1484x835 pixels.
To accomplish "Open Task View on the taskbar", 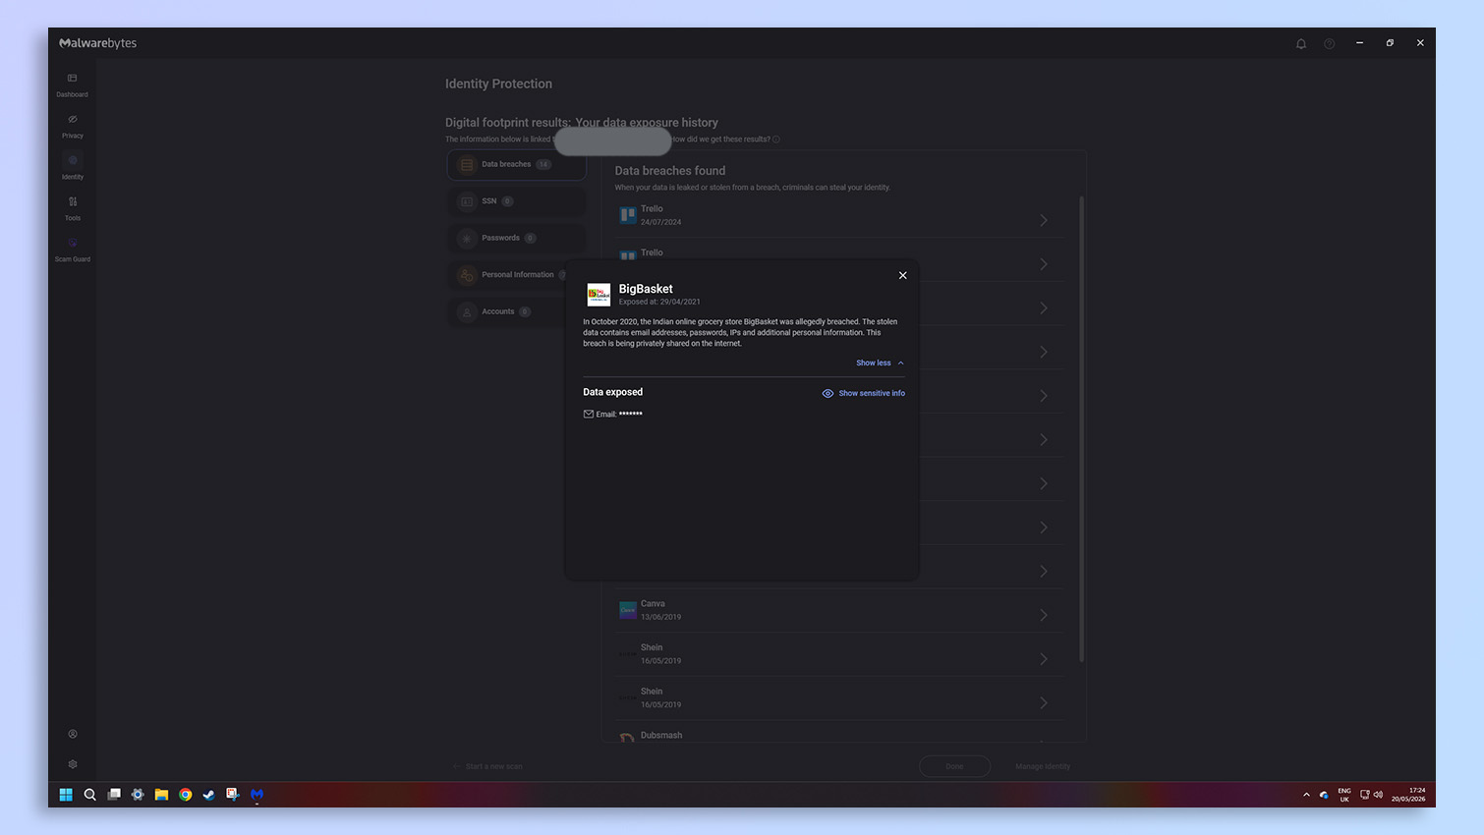I will (114, 795).
